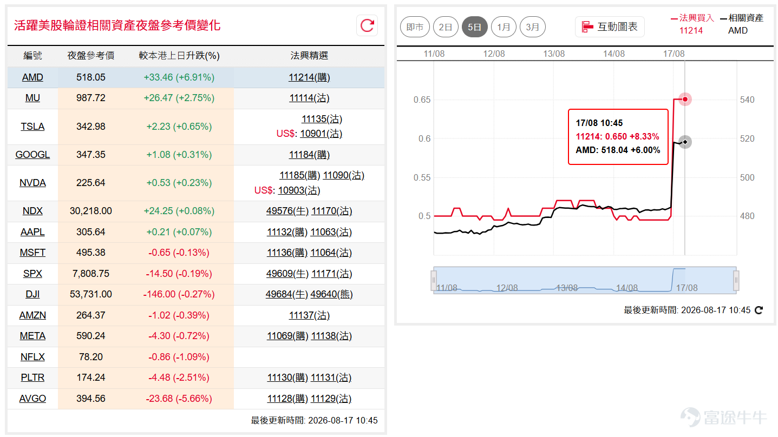Open the MU ticker link
778x437 pixels.
pyautogui.click(x=32, y=98)
